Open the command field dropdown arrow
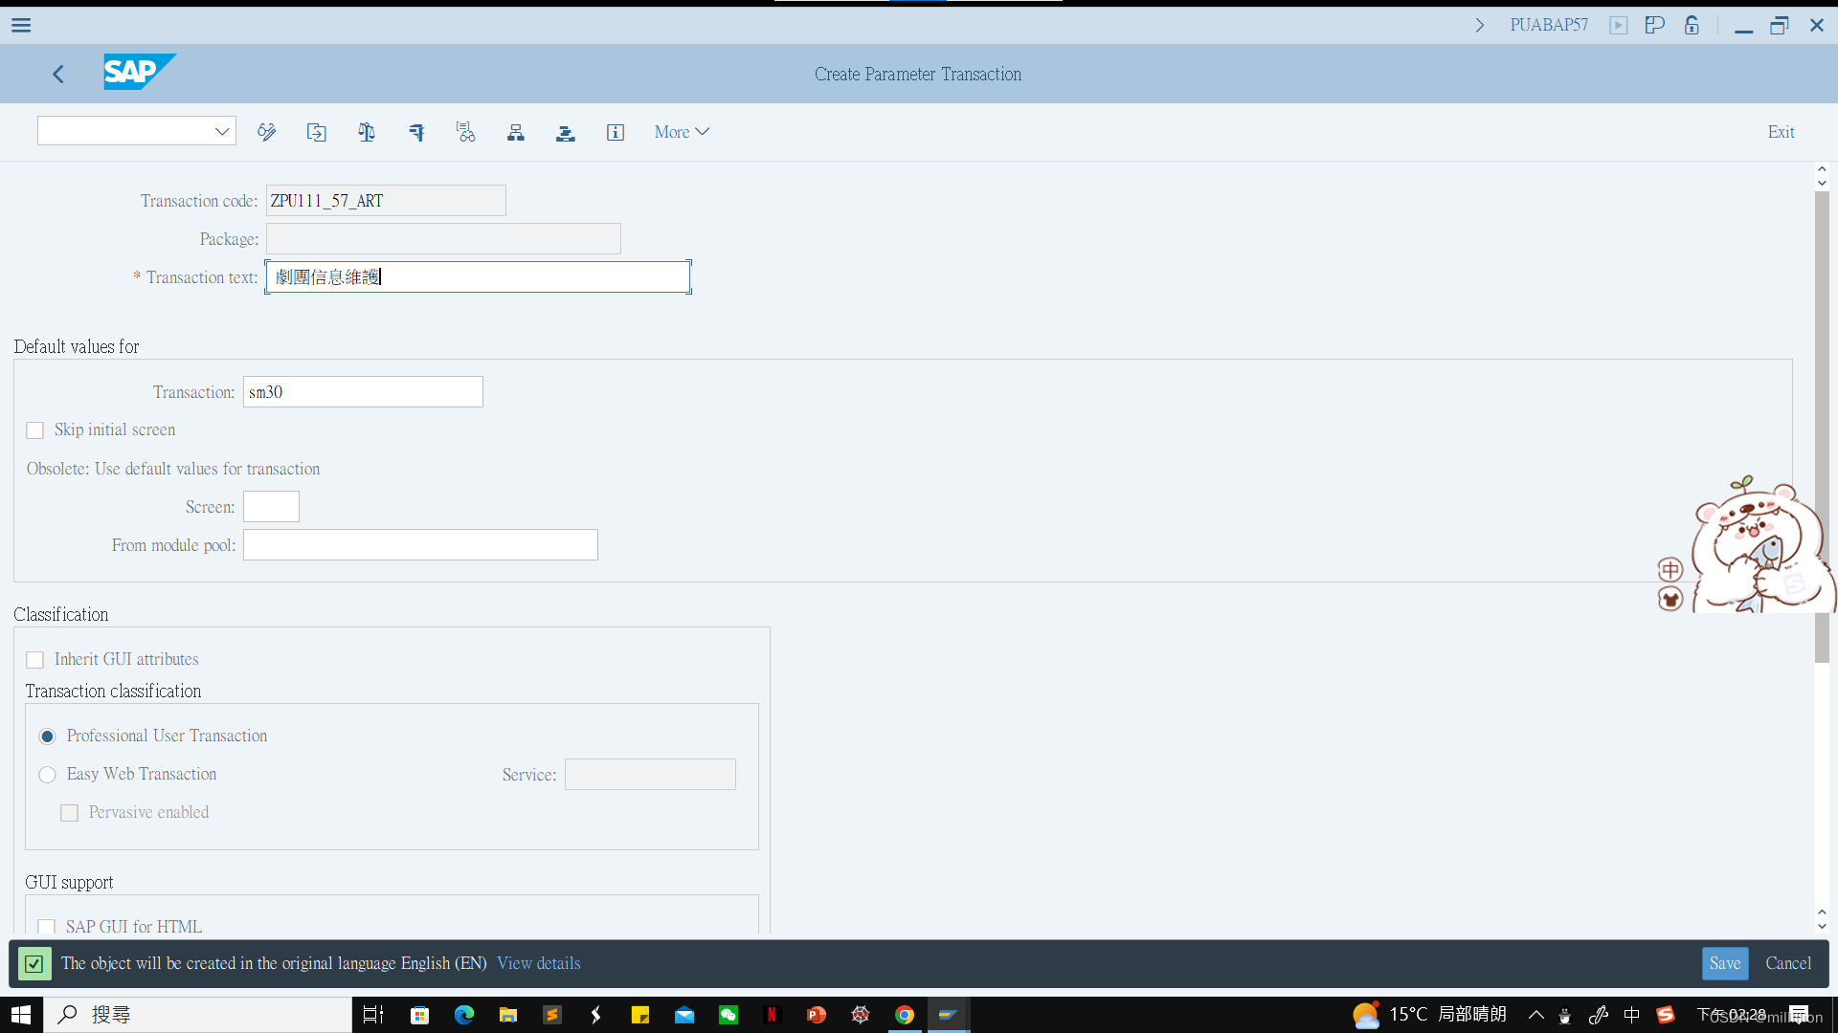 point(221,130)
